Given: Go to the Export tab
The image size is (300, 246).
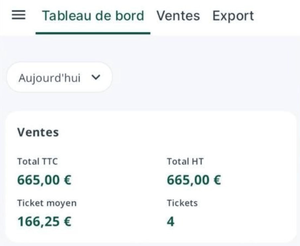Looking at the screenshot, I should pos(233,16).
